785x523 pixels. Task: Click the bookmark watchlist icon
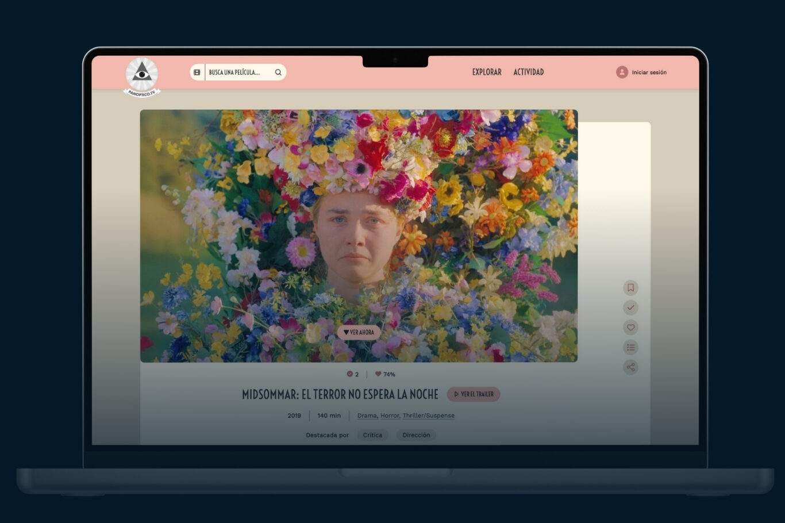(x=630, y=288)
